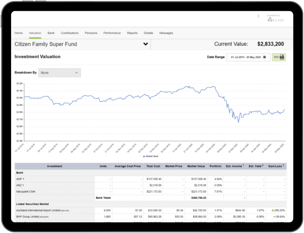Open the Details tab

coord(149,33)
